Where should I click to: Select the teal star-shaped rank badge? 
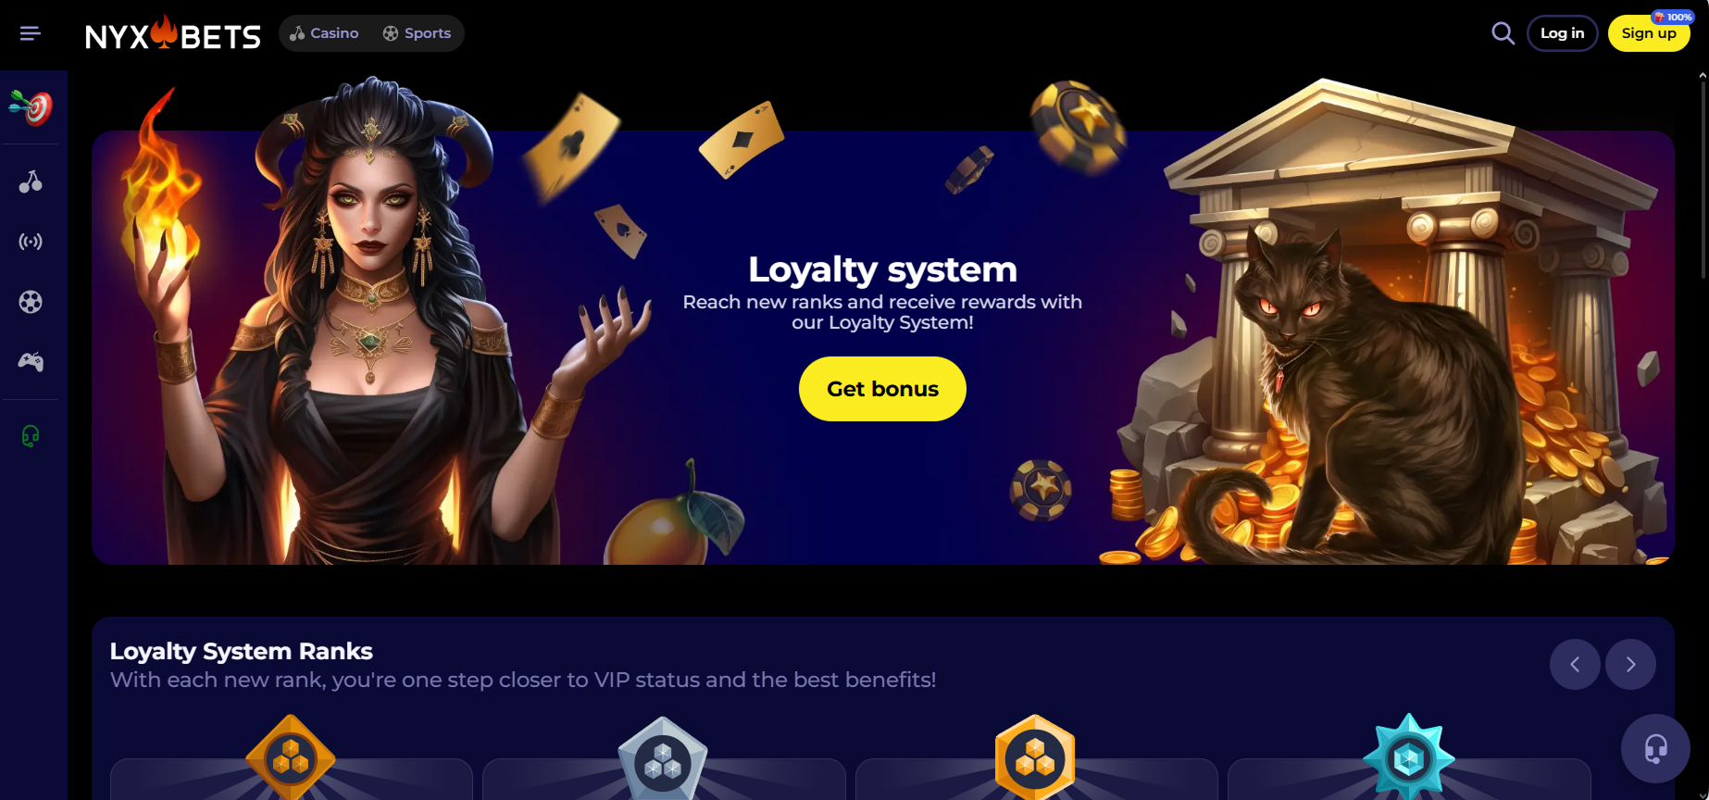point(1408,757)
